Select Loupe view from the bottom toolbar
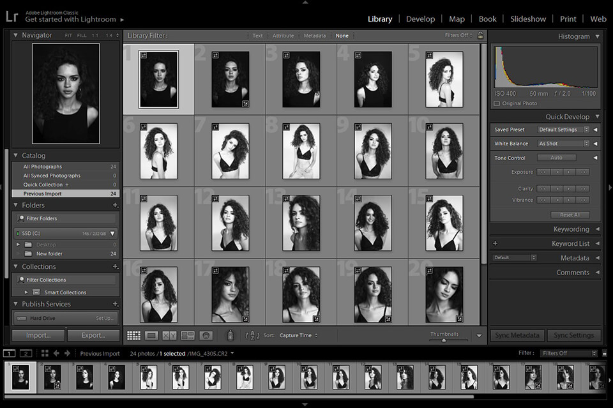The width and height of the screenshot is (613, 408). [151, 335]
